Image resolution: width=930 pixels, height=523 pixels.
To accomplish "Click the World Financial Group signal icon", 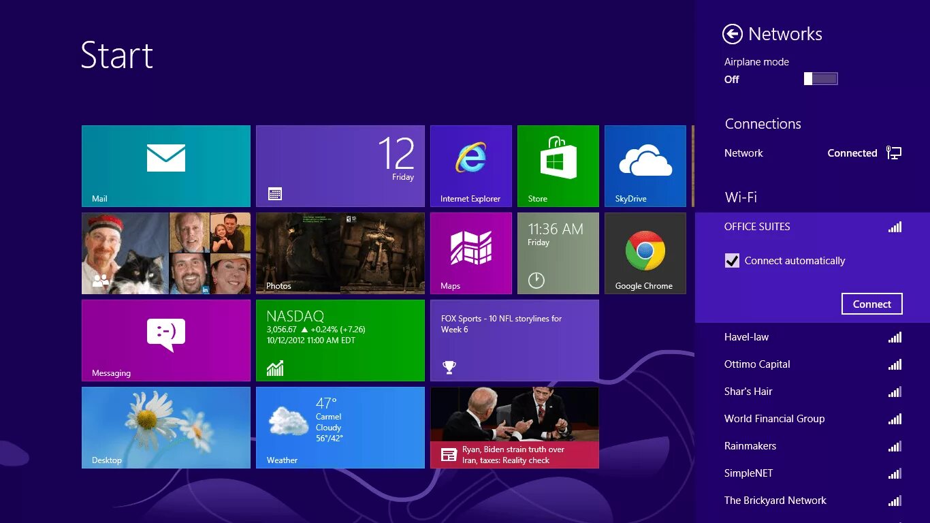I will point(895,419).
